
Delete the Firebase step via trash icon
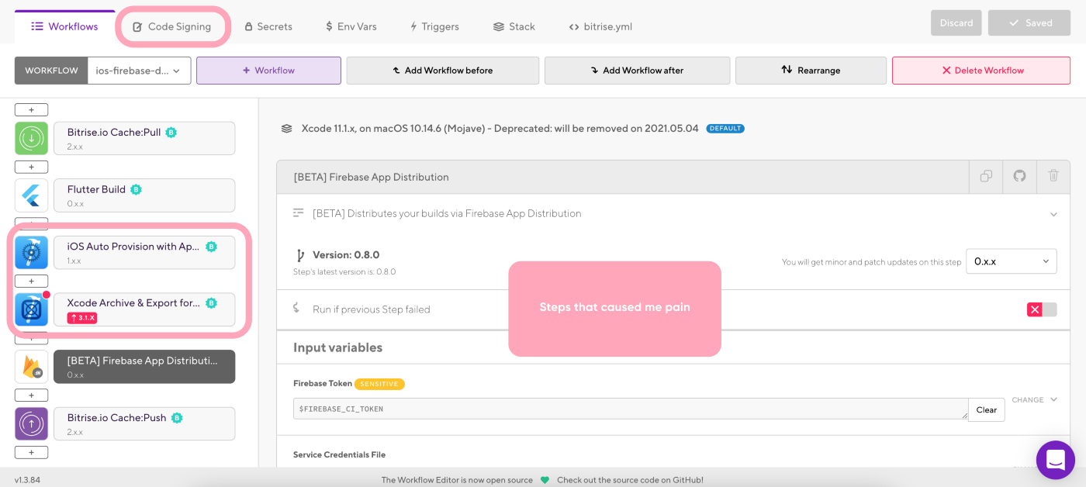[1053, 177]
